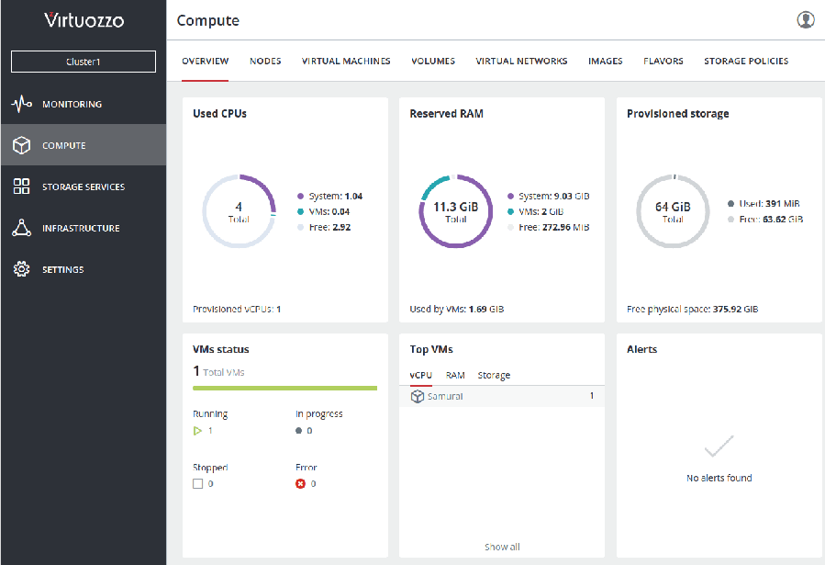The image size is (825, 565).
Task: Click Show all in Top VMs
Action: 502,547
